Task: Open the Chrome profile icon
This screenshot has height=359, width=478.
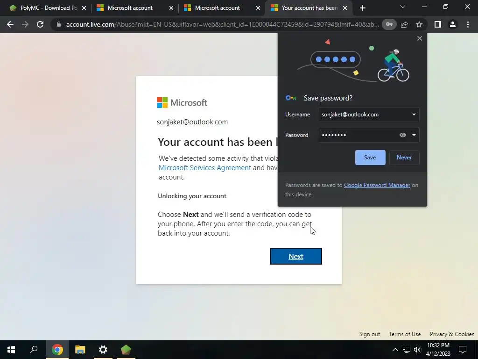Action: pos(453,24)
